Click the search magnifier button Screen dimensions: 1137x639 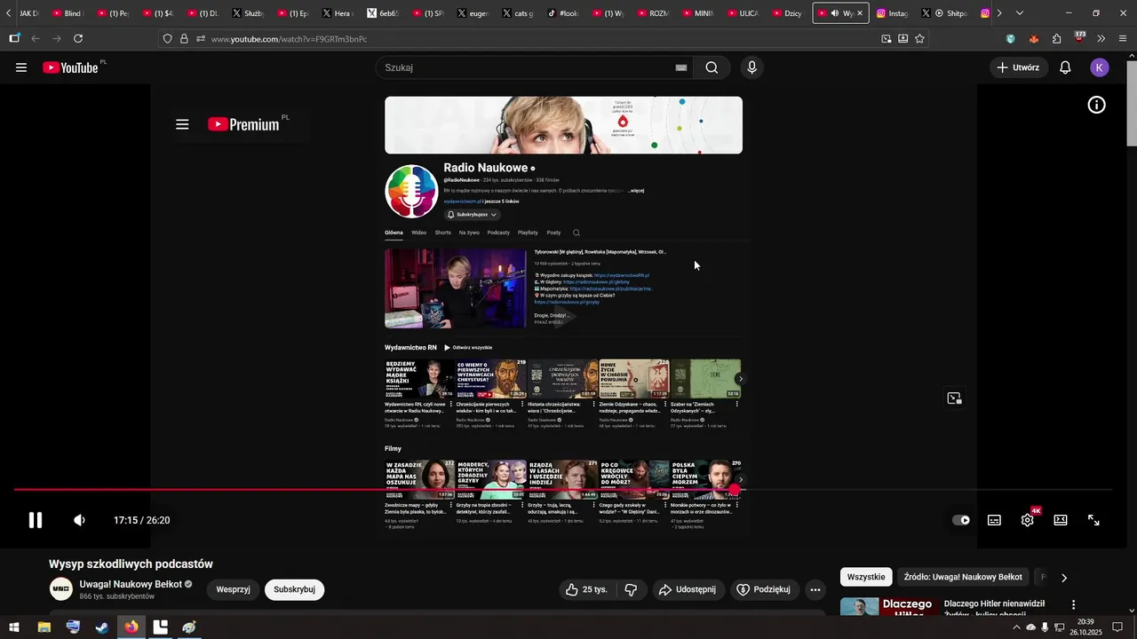coord(712,67)
